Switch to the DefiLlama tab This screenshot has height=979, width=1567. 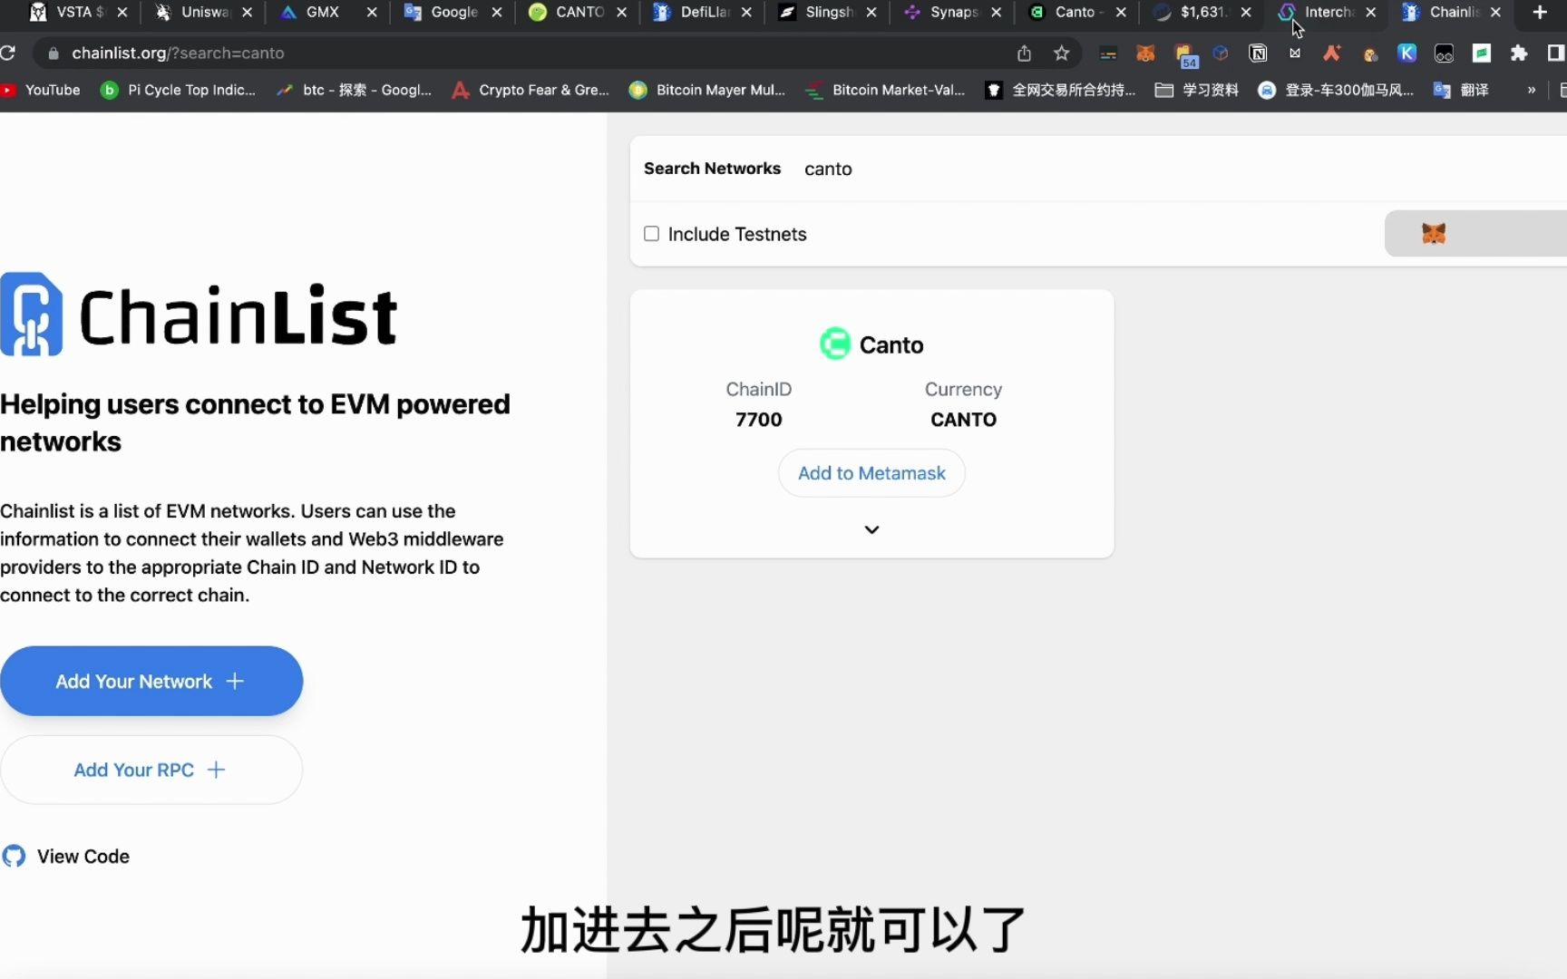(x=703, y=12)
